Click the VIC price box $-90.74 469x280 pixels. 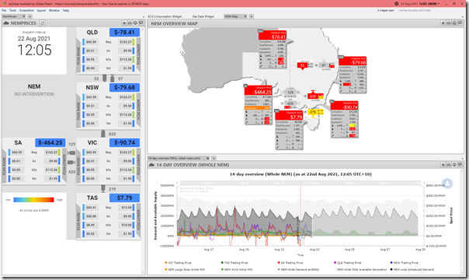coord(124,142)
